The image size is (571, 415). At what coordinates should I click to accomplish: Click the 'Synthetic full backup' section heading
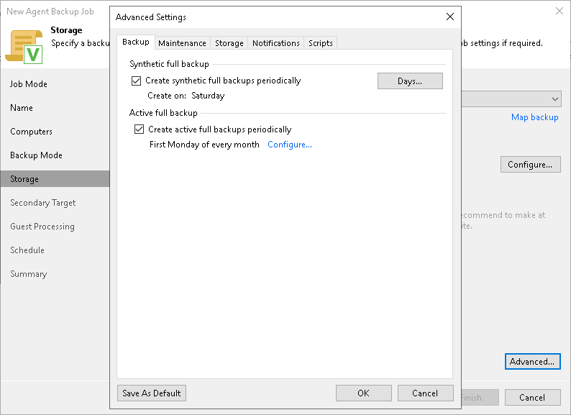(x=169, y=64)
